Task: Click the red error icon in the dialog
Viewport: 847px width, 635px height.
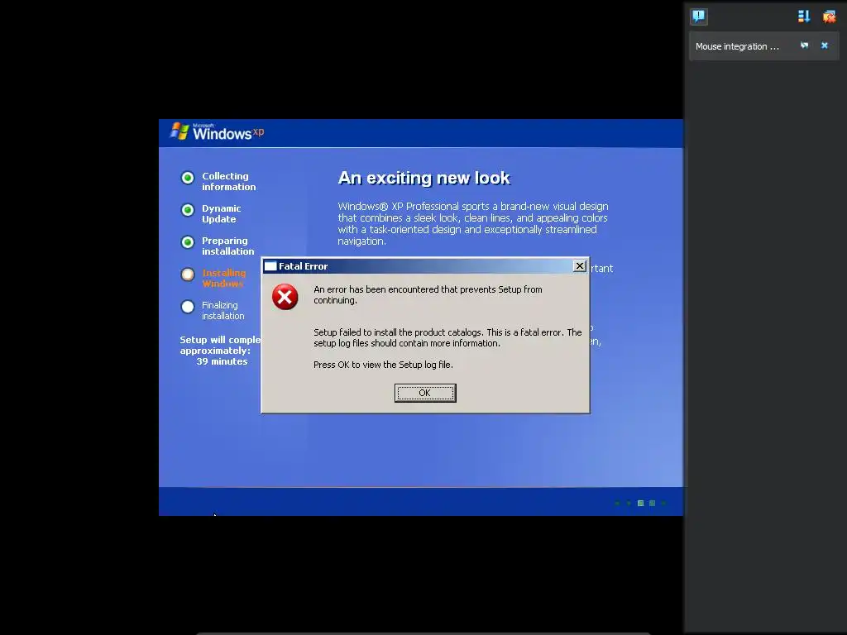Action: click(x=285, y=297)
